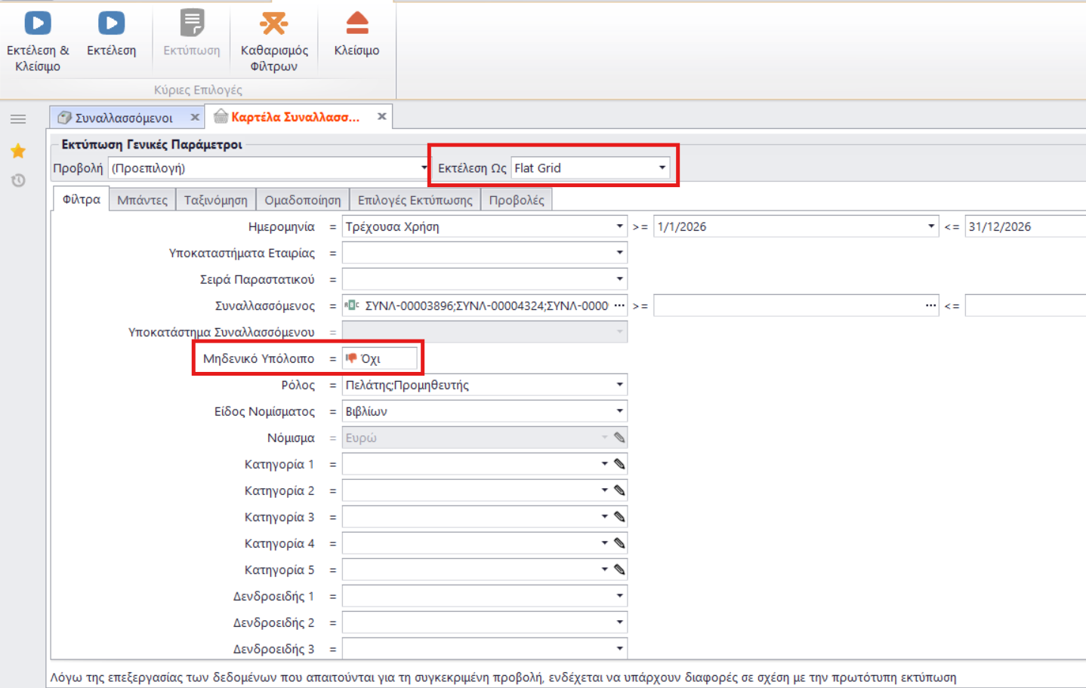Run the report with Εκτέλεση icon
This screenshot has height=688, width=1086.
(111, 23)
